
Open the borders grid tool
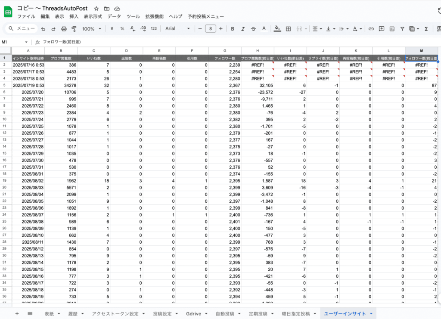click(288, 29)
